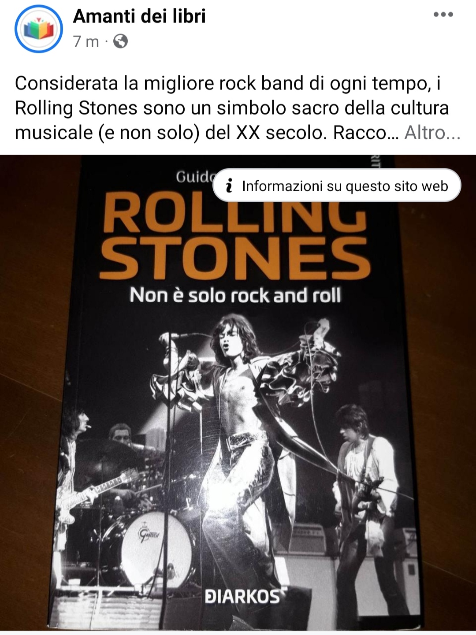476x635 pixels.
Task: Open the three-dots post options menu
Action: [443, 15]
